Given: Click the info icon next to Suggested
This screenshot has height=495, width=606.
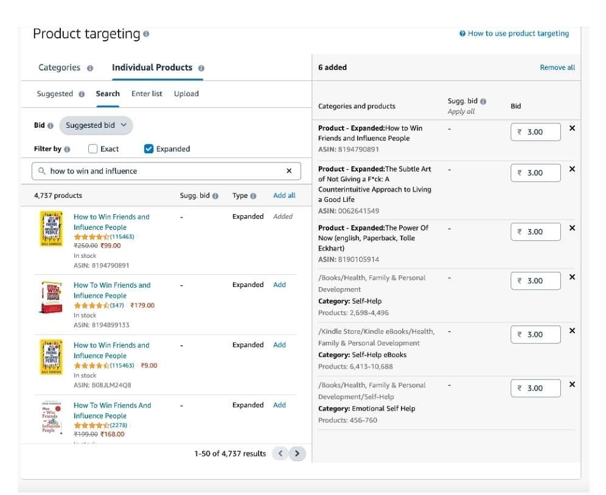Looking at the screenshot, I should tap(82, 94).
